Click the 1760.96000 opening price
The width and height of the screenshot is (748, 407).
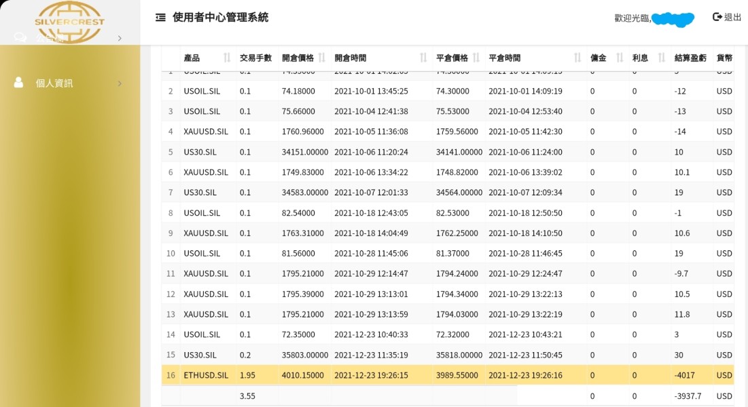point(302,132)
